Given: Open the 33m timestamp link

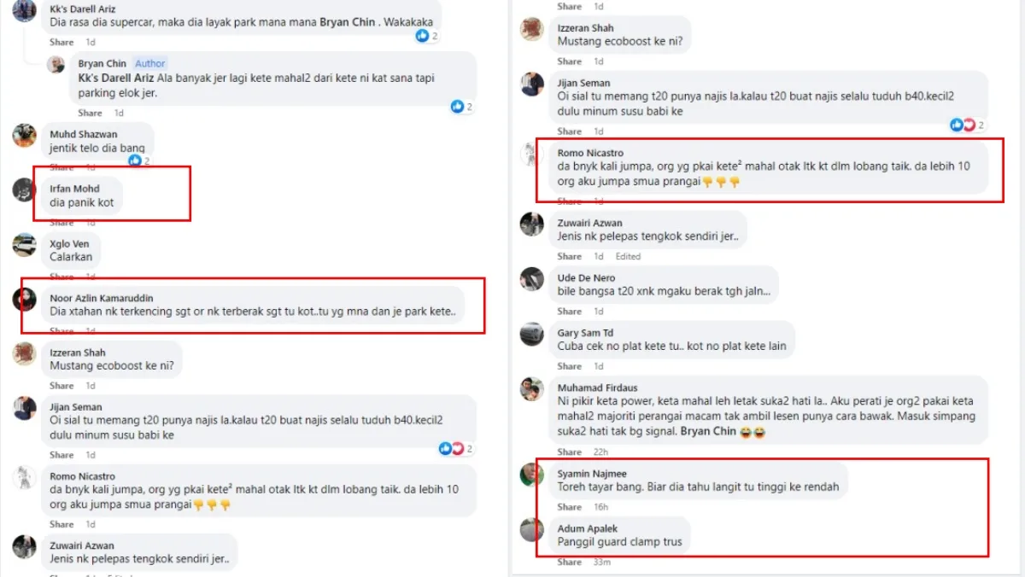Looking at the screenshot, I should [x=602, y=562].
